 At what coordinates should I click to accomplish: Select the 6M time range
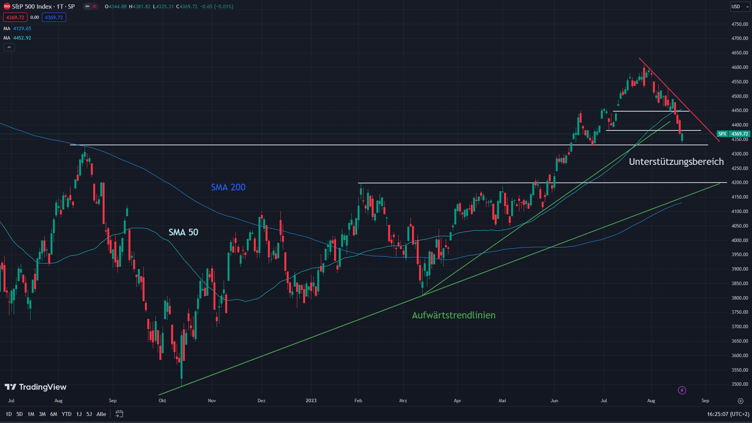pyautogui.click(x=54, y=414)
